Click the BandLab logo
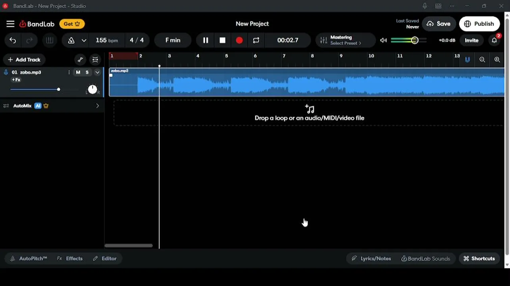Image resolution: width=510 pixels, height=286 pixels. coord(37,24)
